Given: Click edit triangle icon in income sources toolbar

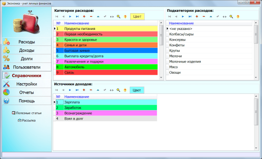Looking at the screenshot, I should (x=98, y=90).
